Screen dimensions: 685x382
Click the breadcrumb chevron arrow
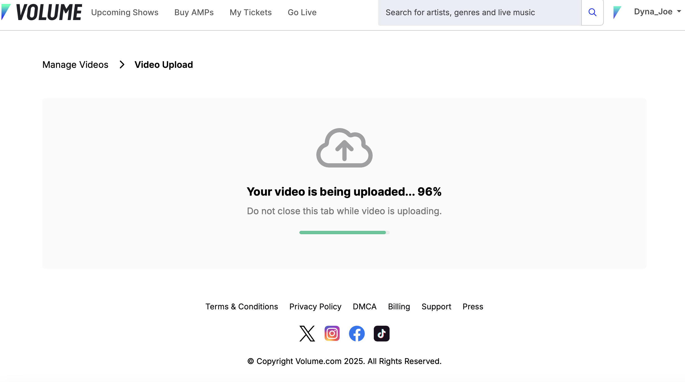click(122, 64)
